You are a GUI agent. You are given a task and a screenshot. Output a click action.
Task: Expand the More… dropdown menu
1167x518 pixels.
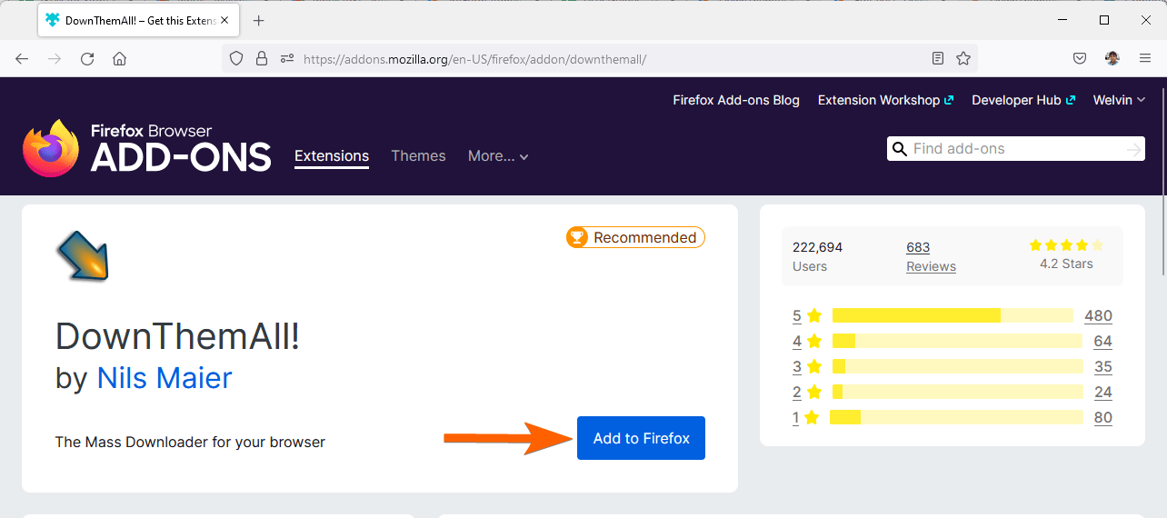tap(498, 156)
